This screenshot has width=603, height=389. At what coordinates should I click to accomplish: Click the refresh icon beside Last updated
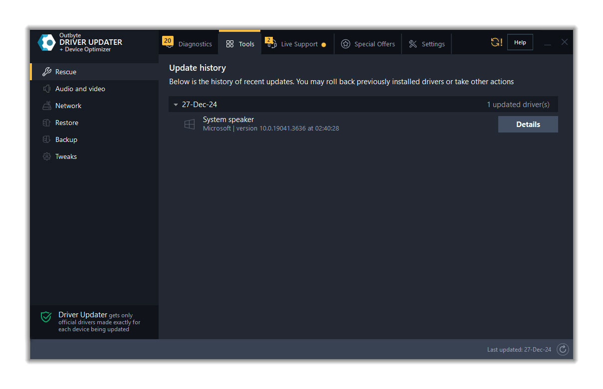pos(563,350)
